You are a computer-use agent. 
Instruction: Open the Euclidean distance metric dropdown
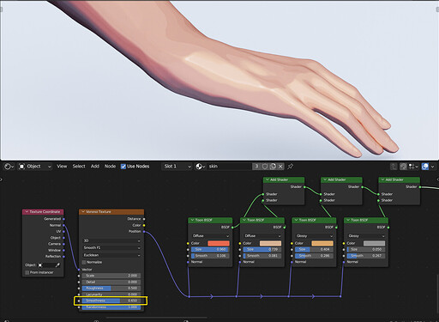[x=111, y=255]
